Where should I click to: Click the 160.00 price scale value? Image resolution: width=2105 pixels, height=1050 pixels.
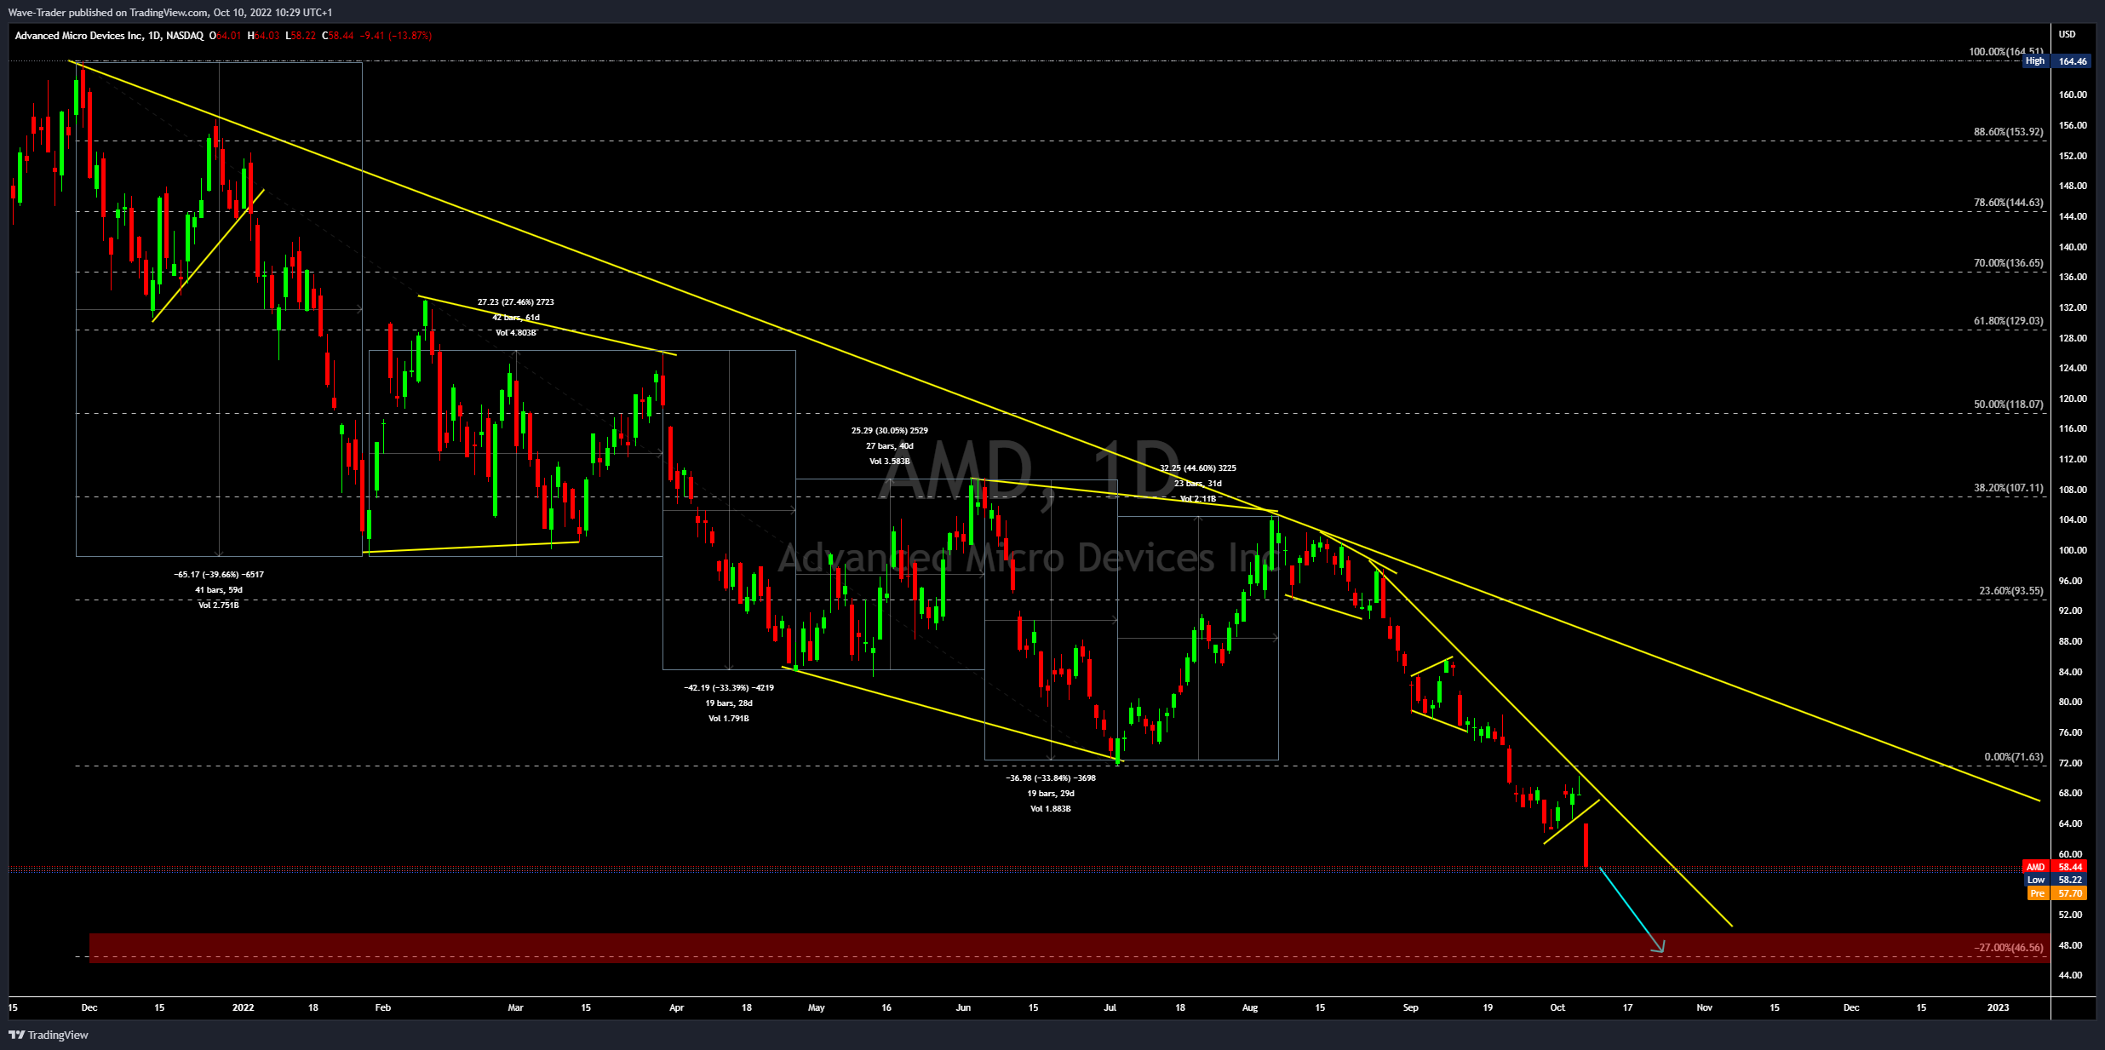pos(2073,95)
